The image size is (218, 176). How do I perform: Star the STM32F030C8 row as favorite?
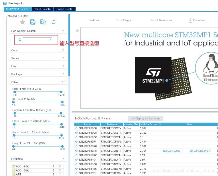click(76, 133)
